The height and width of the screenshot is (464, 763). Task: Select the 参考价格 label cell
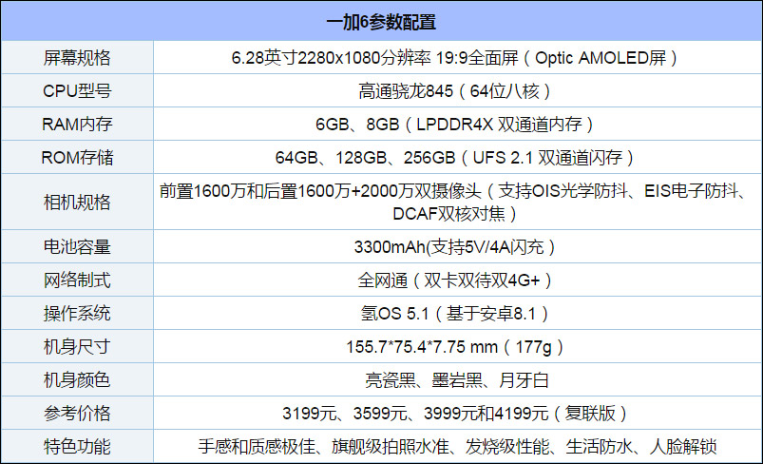tap(77, 413)
